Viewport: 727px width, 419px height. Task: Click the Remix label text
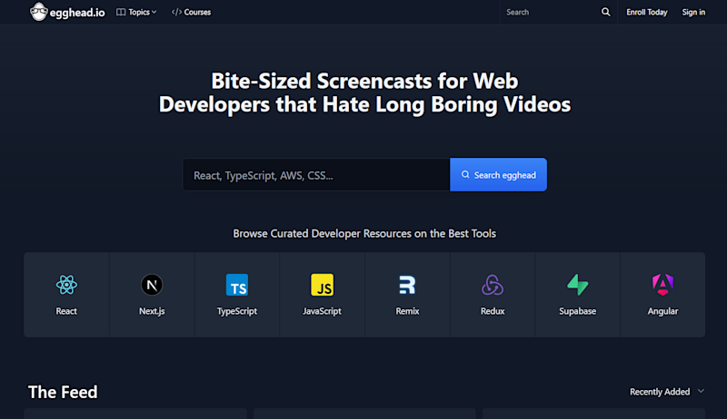pyautogui.click(x=407, y=311)
